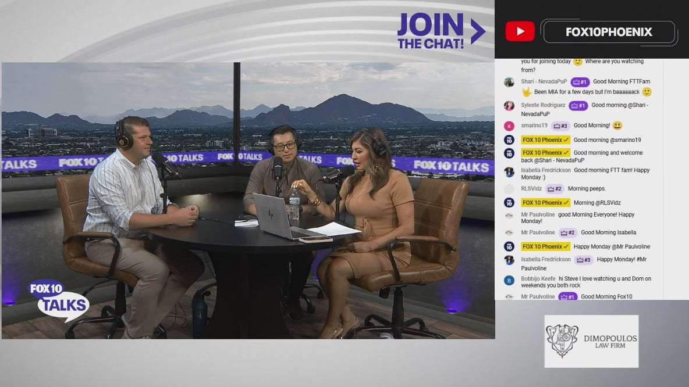Click FOX 10 avatar beside 'Morning @RLSVidz'

[509, 203]
